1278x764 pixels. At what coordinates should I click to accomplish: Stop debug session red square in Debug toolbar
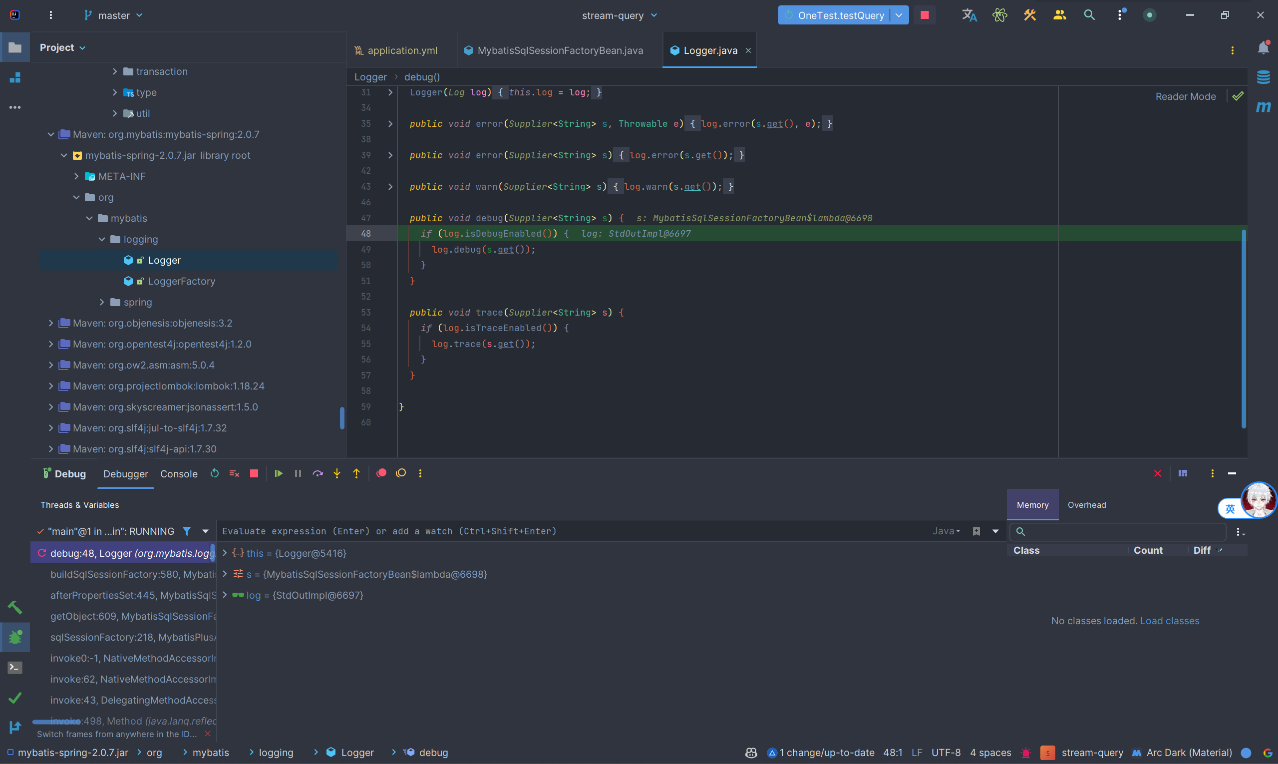(x=254, y=473)
